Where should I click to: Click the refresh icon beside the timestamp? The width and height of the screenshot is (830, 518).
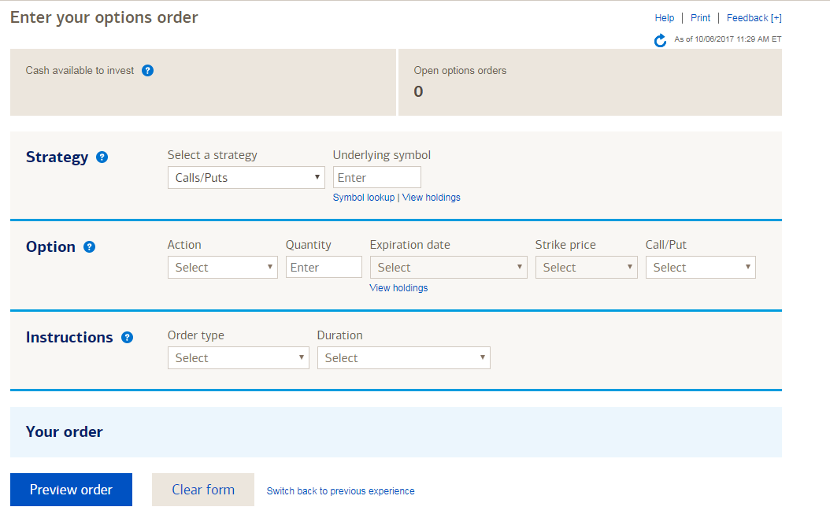pyautogui.click(x=660, y=40)
